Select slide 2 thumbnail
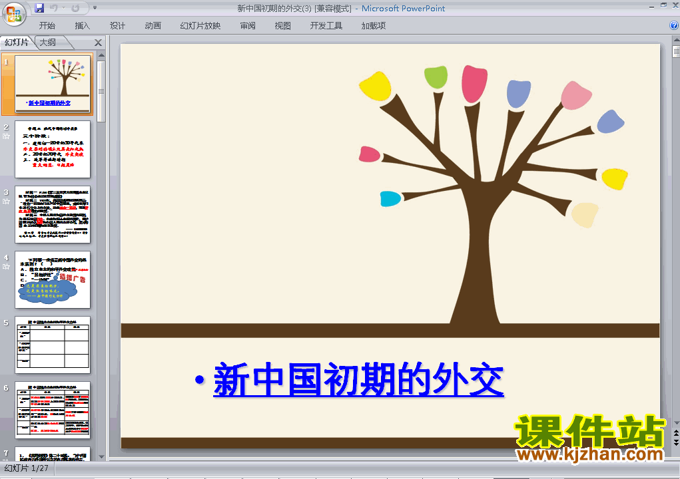680x479 pixels. point(53,149)
